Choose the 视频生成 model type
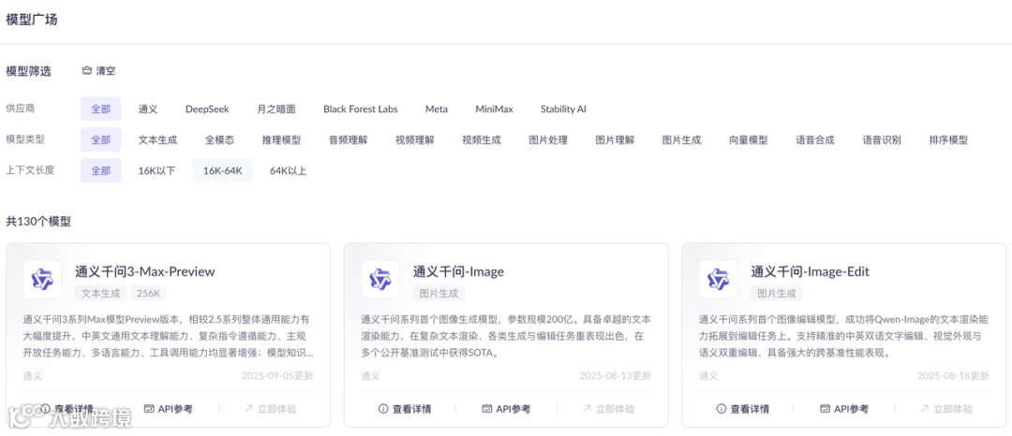This screenshot has height=436, width=1012. (x=482, y=139)
